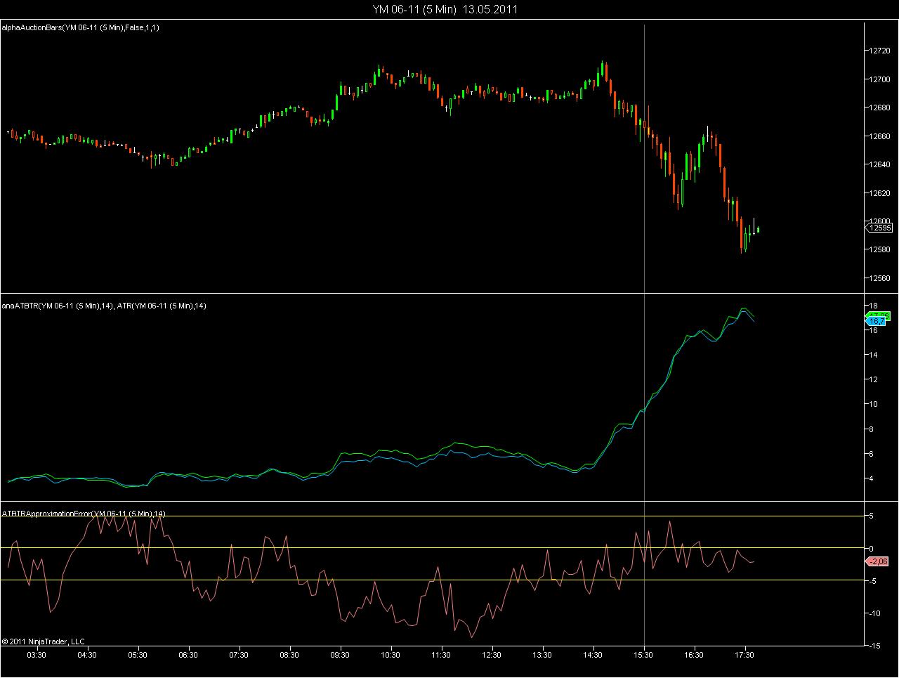Select the anaATBTR, ATR indicator label
This screenshot has width=899, height=678.
pyautogui.click(x=104, y=306)
